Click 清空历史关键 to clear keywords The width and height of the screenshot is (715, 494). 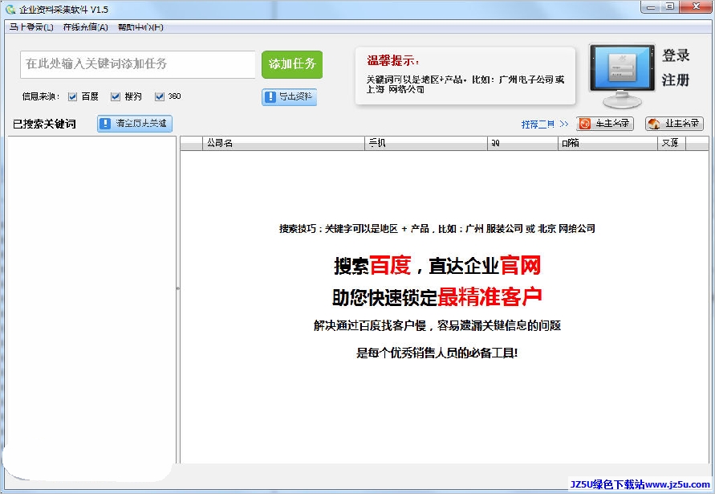(x=135, y=123)
